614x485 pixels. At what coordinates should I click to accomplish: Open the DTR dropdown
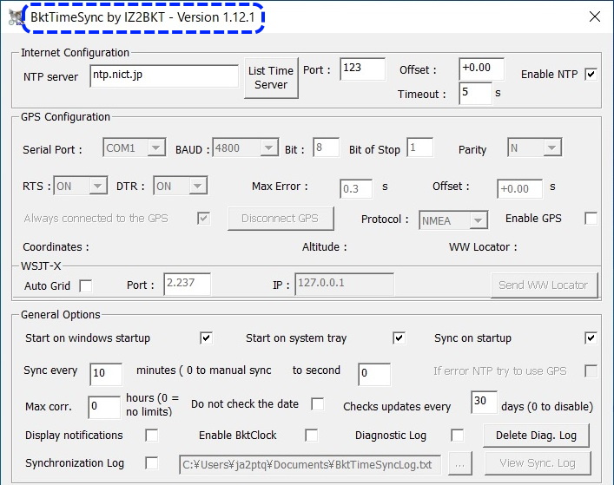(180, 186)
